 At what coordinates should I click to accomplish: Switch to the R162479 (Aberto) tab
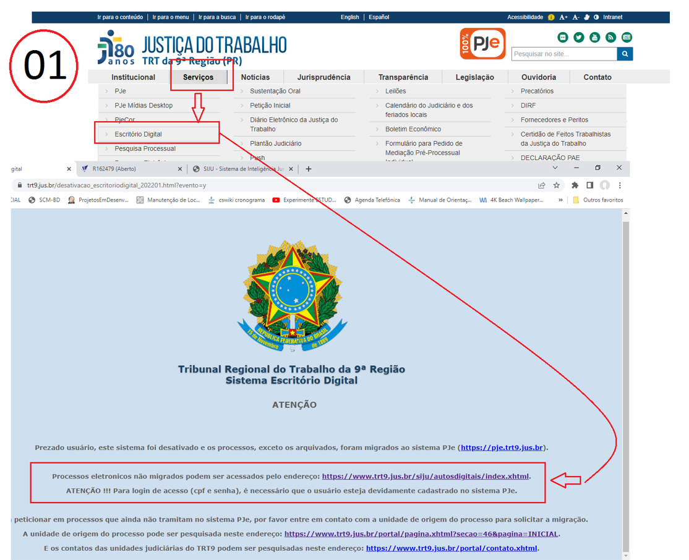[131, 169]
